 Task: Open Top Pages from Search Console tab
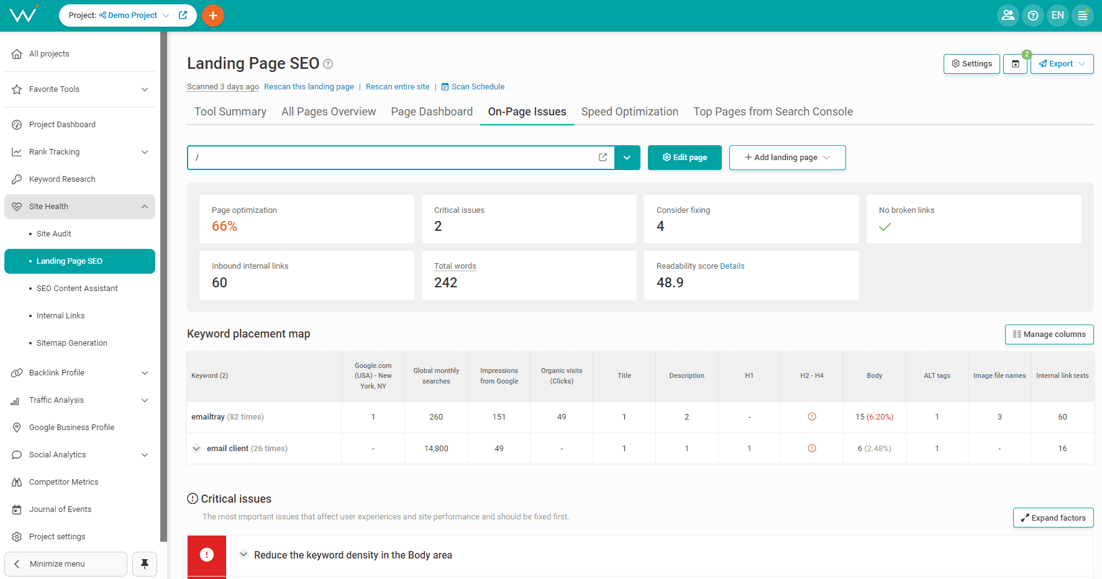click(773, 112)
